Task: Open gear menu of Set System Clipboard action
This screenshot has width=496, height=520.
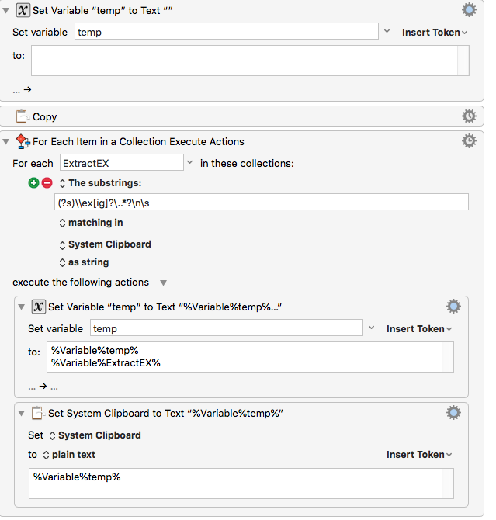Action: click(453, 413)
